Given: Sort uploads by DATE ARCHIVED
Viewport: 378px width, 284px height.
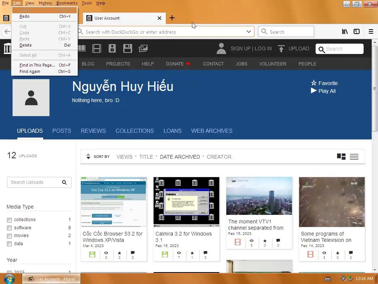Looking at the screenshot, I should click(x=180, y=157).
